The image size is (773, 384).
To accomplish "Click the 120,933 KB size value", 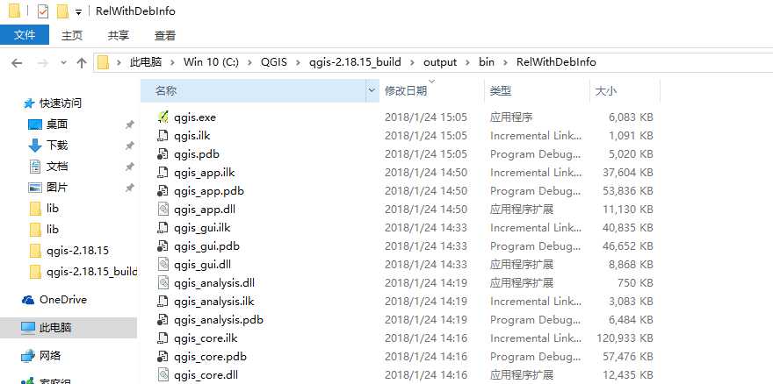I will coord(625,338).
